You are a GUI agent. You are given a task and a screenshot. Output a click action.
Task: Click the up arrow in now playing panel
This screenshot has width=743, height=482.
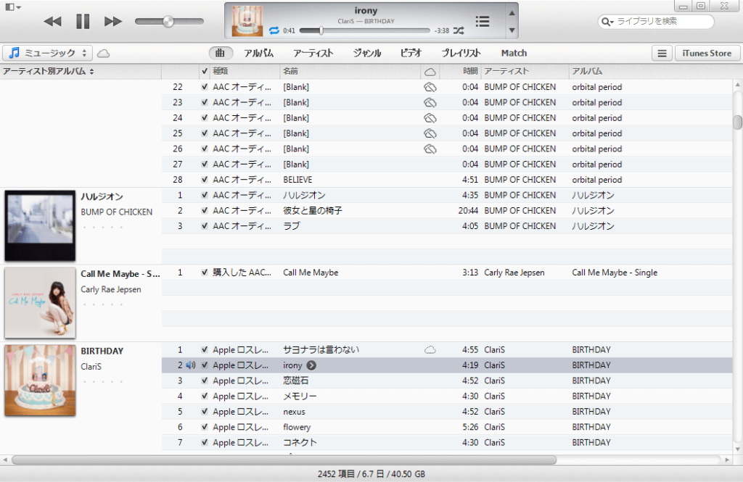(512, 13)
